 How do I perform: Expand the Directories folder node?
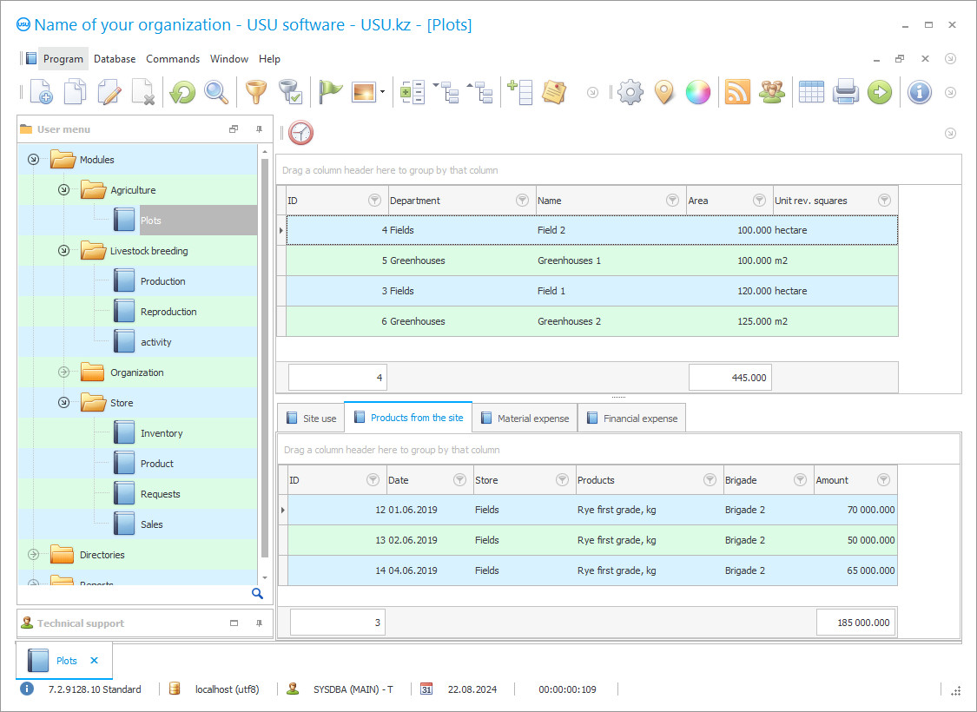click(x=33, y=555)
